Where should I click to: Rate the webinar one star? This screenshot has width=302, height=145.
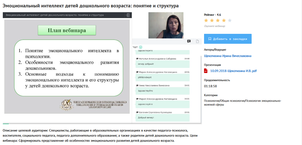coord(206,21)
